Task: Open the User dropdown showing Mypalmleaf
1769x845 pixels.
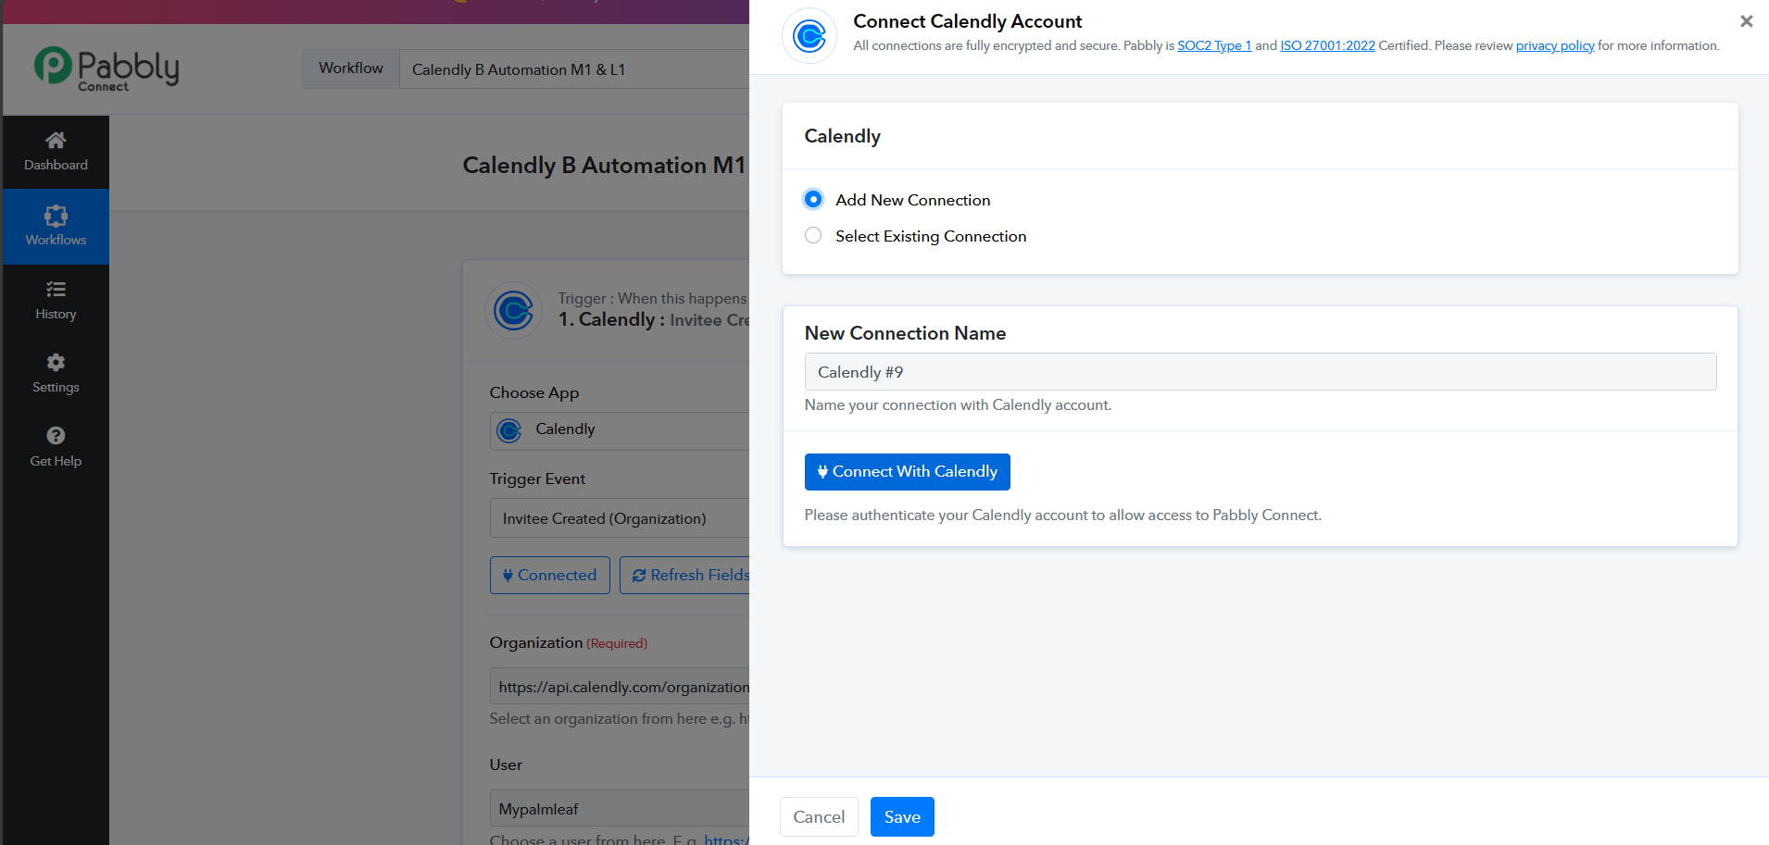Action: click(620, 809)
